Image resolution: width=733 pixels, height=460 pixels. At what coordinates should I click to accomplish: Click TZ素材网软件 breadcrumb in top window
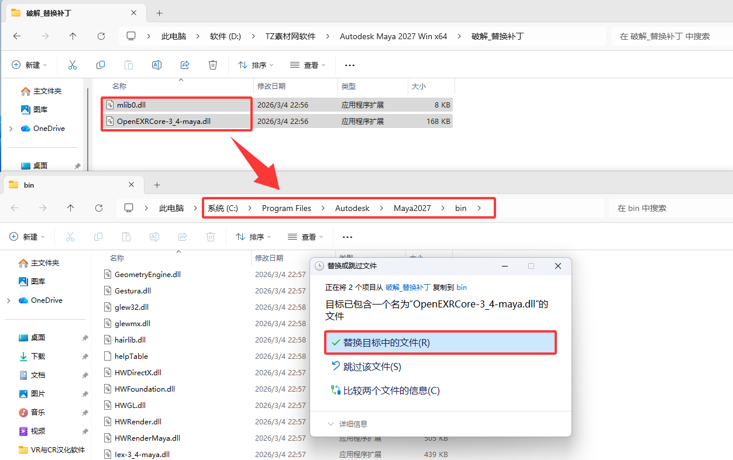[x=290, y=36]
